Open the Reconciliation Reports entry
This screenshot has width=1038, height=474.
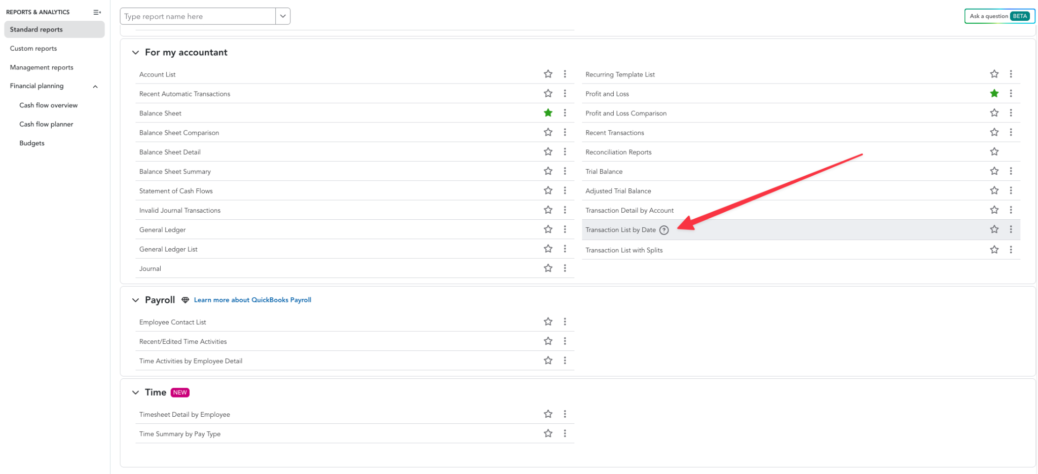click(x=618, y=152)
